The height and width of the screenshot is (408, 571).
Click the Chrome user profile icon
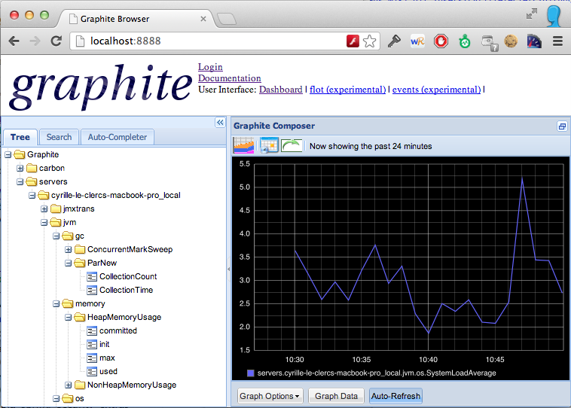click(554, 16)
